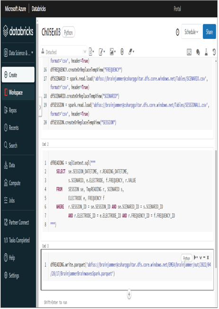
Task: Delete the Cmd 3 cell with X
Action: pos(208,258)
